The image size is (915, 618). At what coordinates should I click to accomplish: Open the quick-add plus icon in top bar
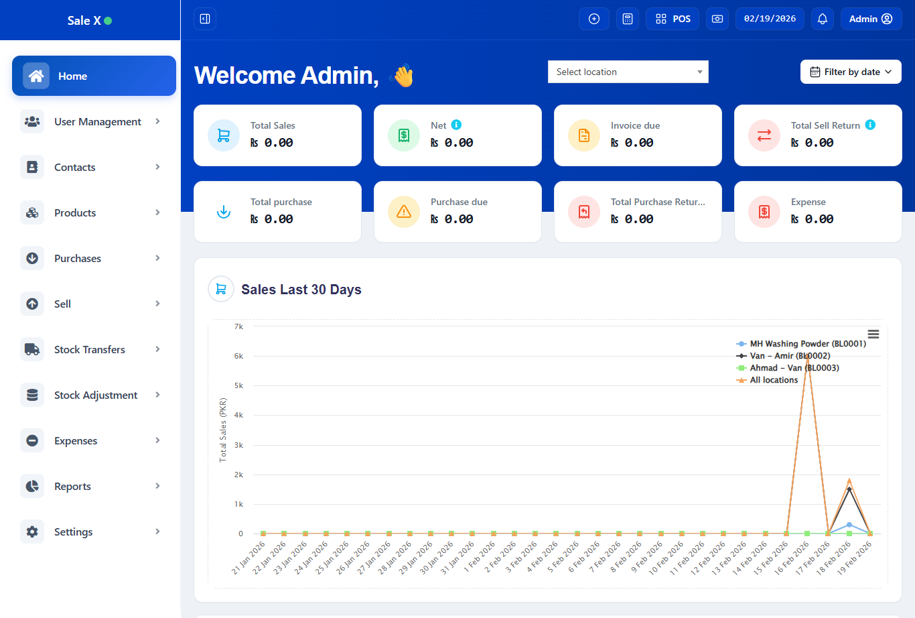coord(594,19)
